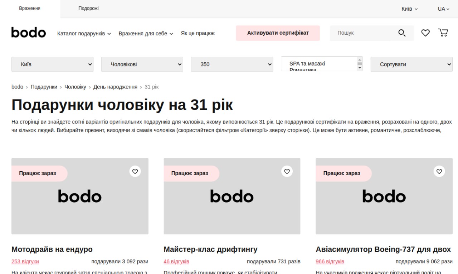Open Майстер-клас дрифтингу title link

pyautogui.click(x=210, y=249)
